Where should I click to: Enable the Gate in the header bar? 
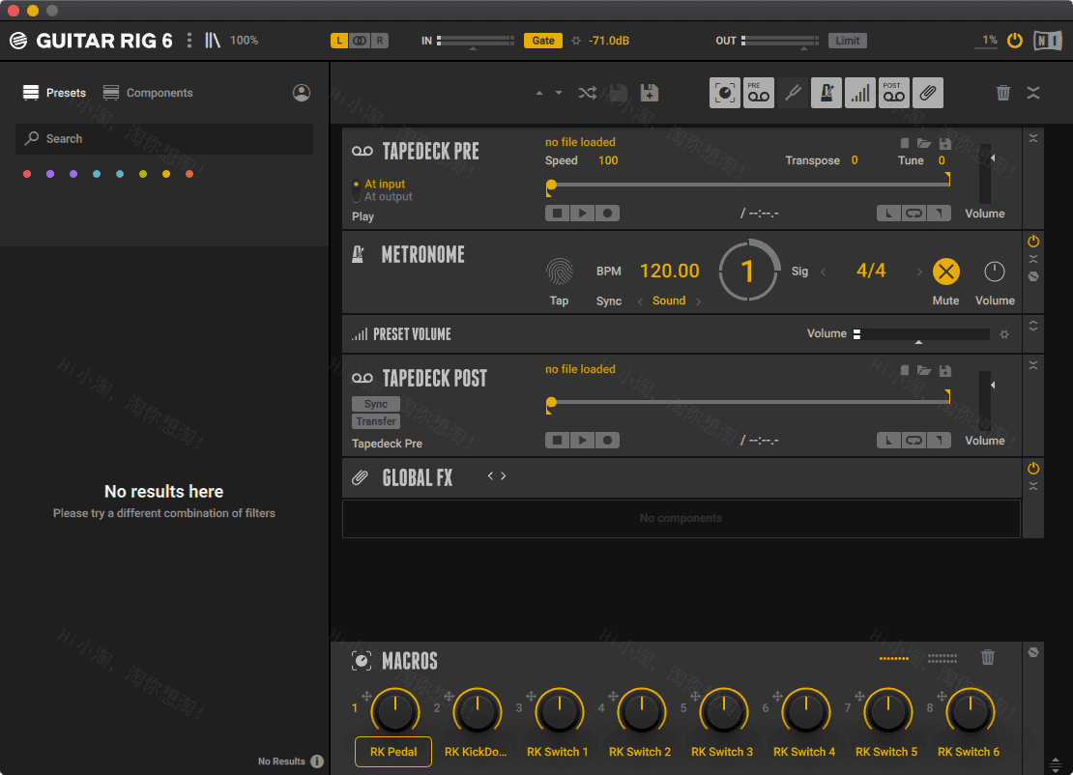(542, 41)
